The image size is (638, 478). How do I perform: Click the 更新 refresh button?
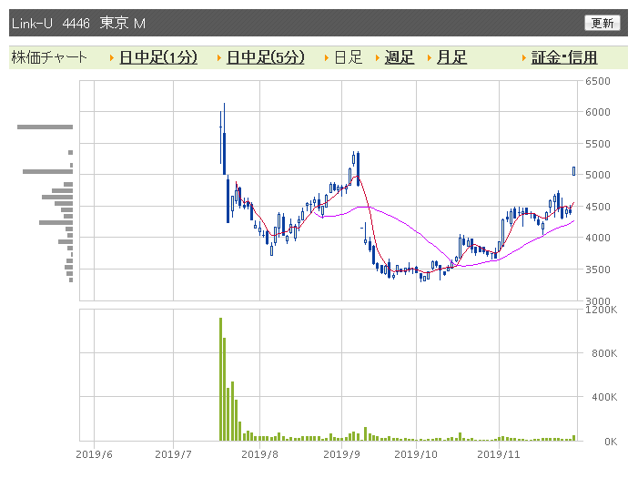tap(603, 23)
